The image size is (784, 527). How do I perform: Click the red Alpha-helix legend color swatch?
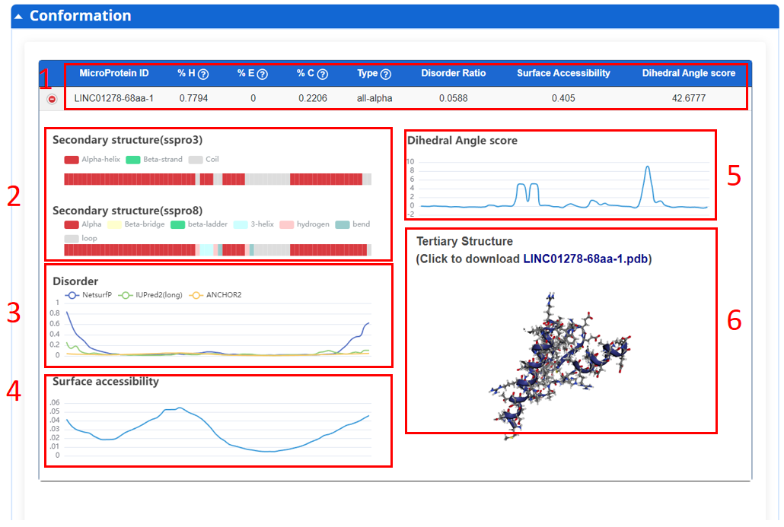(72, 160)
